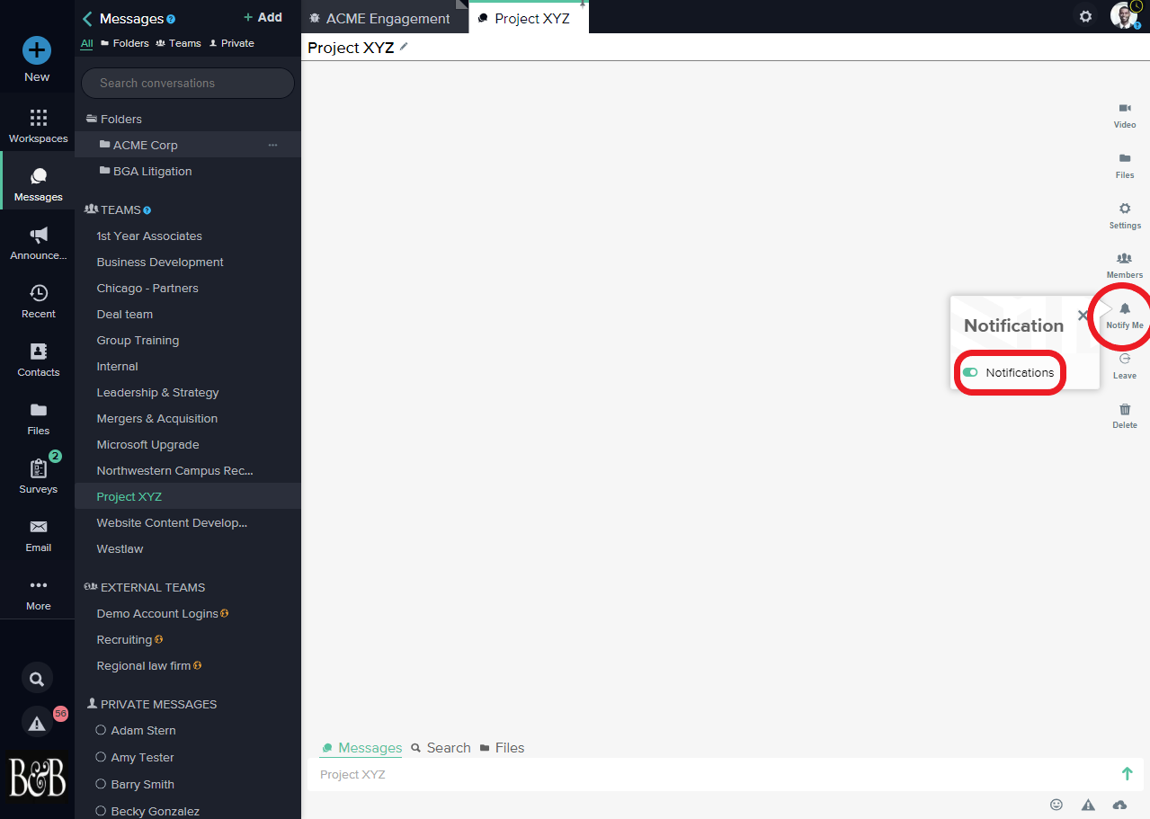This screenshot has height=819, width=1150.
Task: Open bottom Search tab
Action: point(441,748)
